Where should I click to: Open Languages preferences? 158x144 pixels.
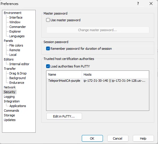tap(17, 36)
